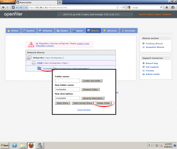Click the Make Share button
The image size is (177, 149).
click(63, 103)
